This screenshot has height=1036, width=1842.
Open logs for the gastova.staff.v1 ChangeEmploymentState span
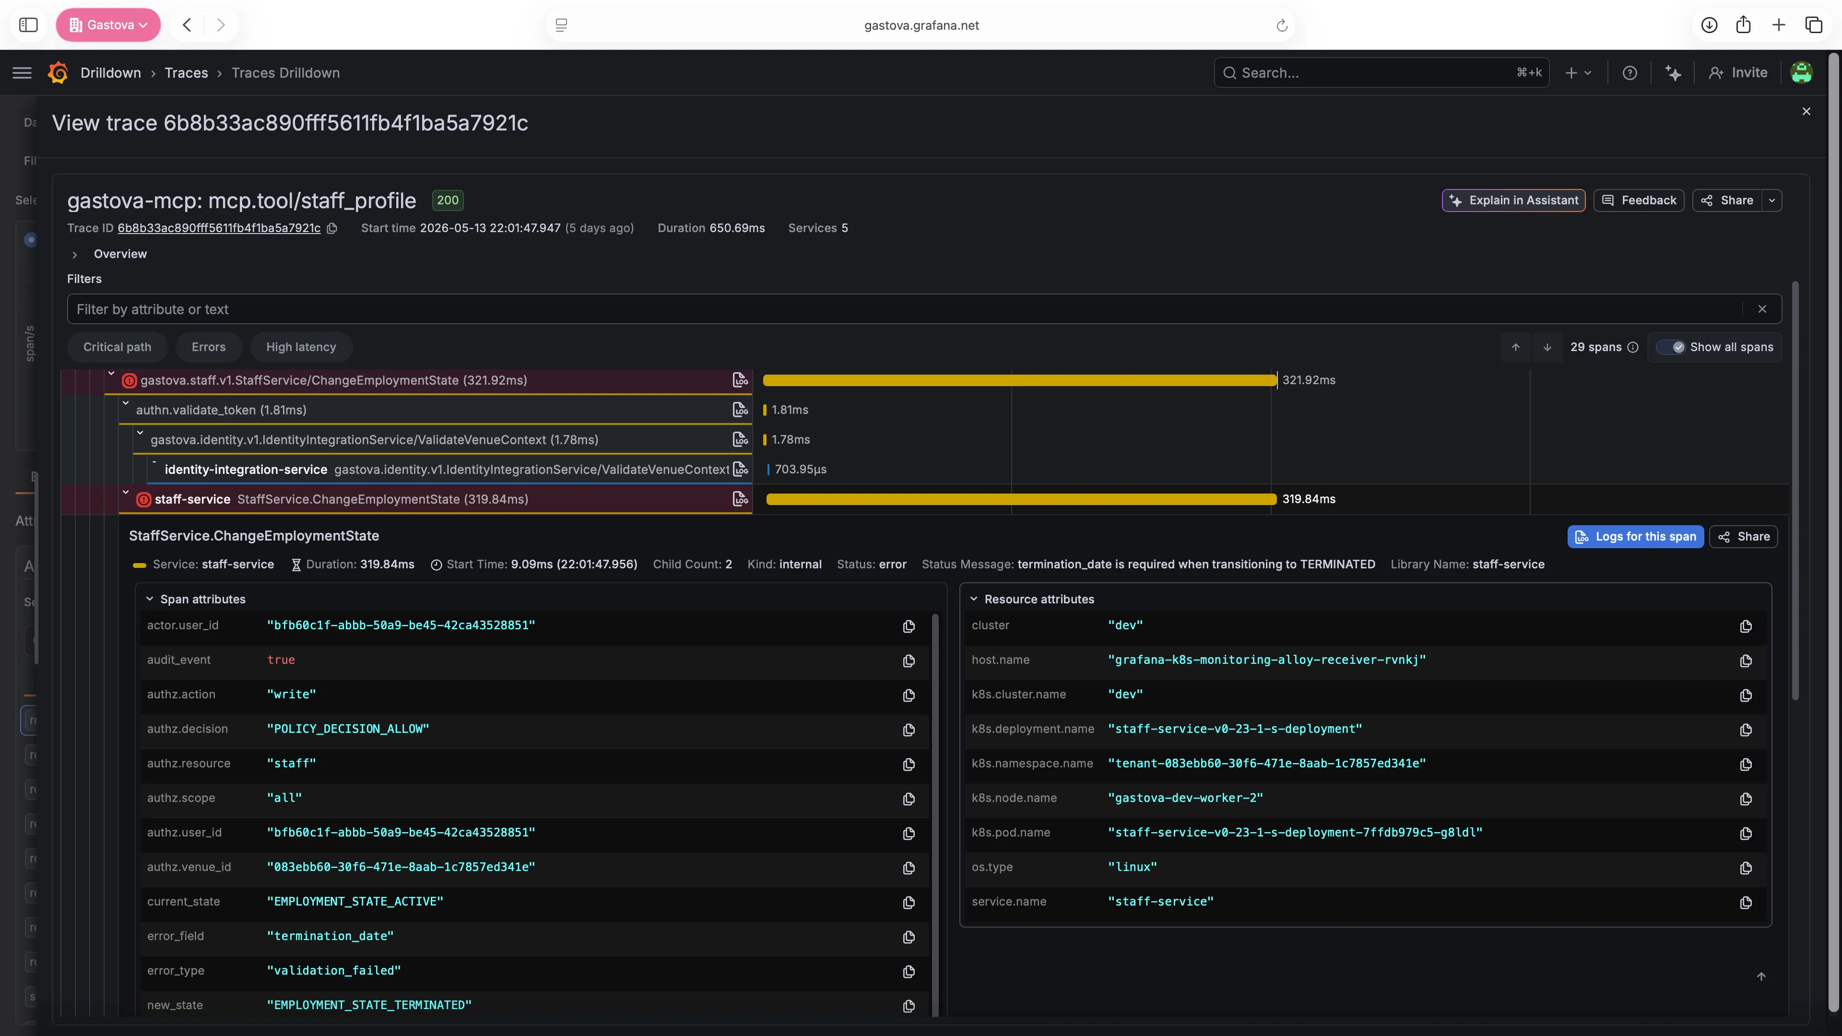740,380
